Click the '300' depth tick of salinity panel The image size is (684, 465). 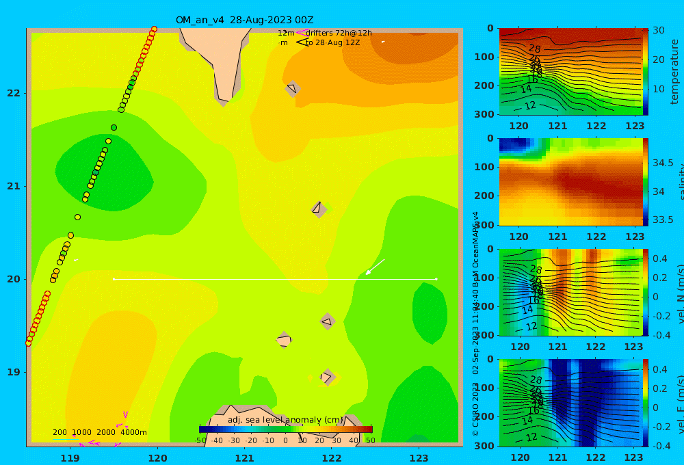(484, 225)
